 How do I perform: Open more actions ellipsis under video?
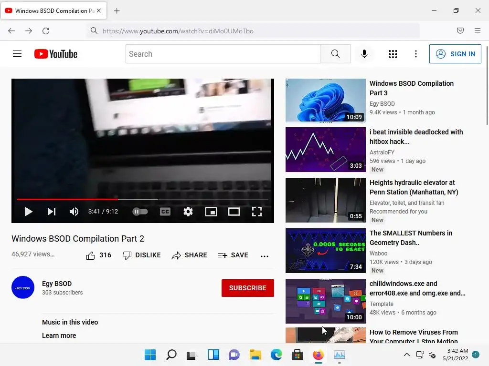(265, 256)
